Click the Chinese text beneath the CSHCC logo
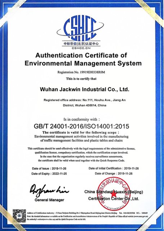The height and width of the screenshot is (231, 164). pos(81,44)
